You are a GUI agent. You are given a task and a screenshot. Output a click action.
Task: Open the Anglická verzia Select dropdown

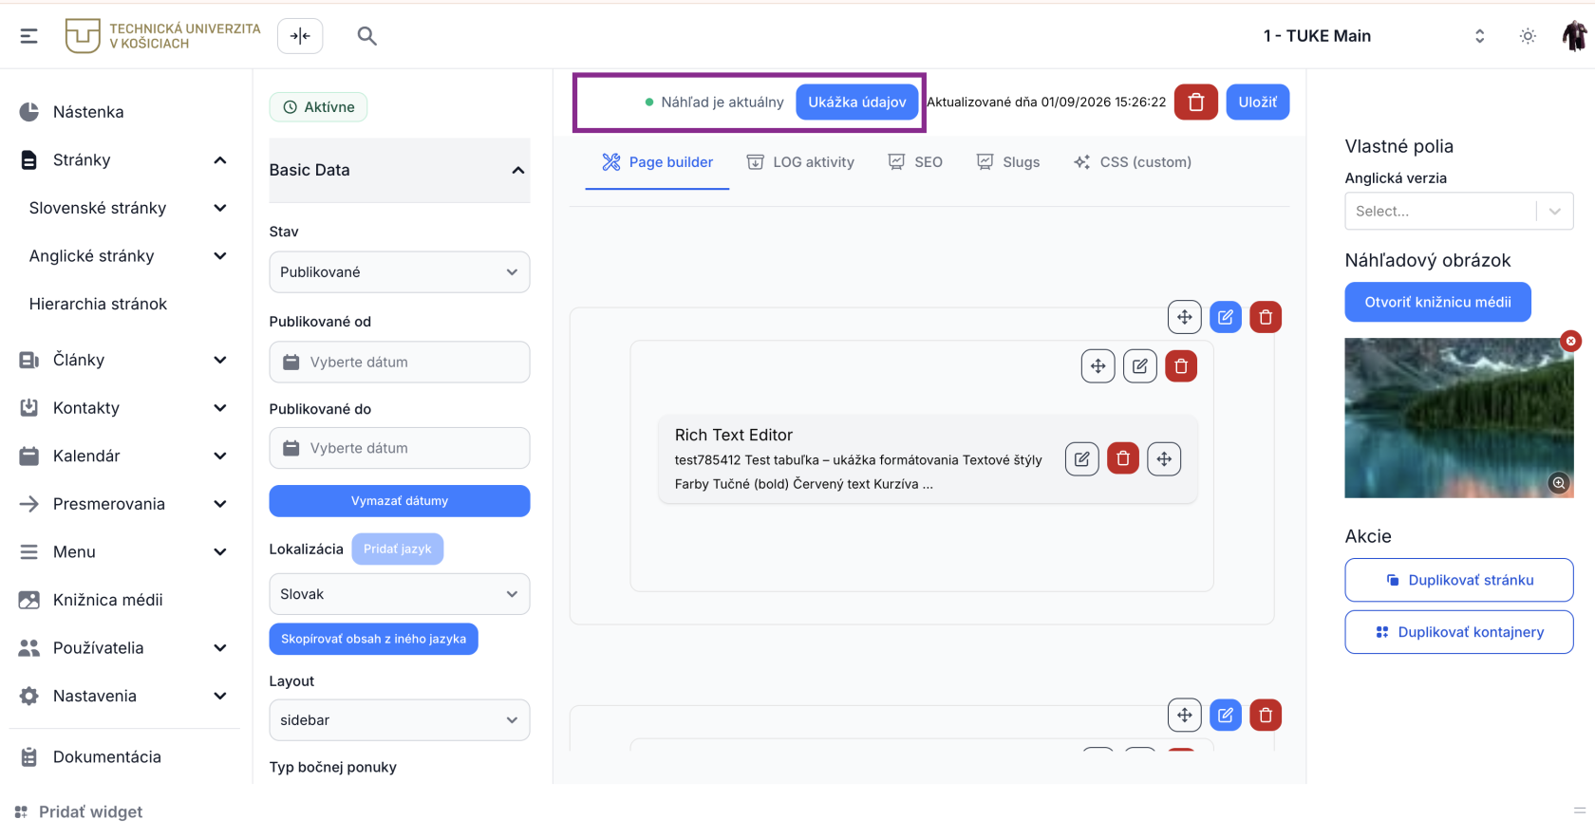tap(1459, 212)
